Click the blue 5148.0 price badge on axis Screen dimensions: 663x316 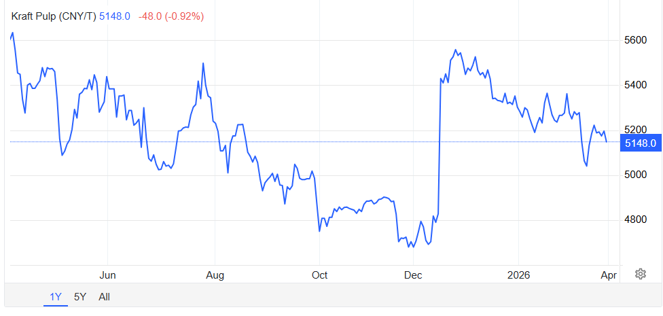pos(640,143)
